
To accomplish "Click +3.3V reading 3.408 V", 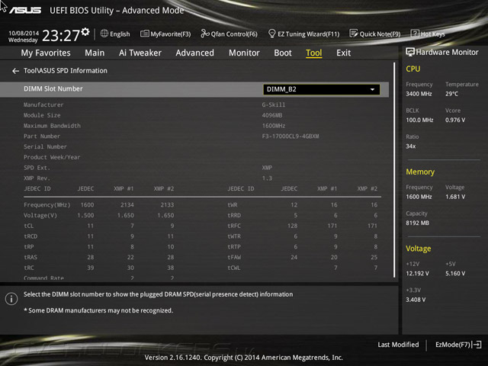I will tap(416, 300).
